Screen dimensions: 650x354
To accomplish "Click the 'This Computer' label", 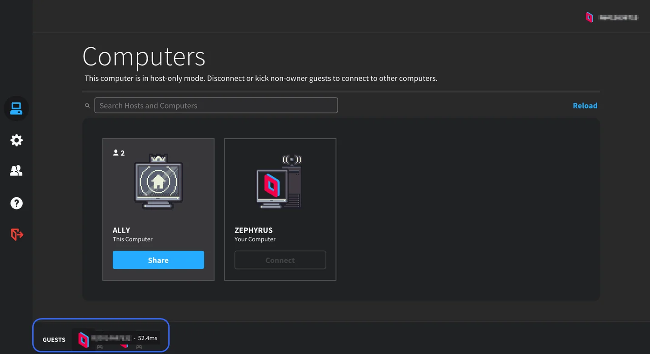I will [133, 239].
